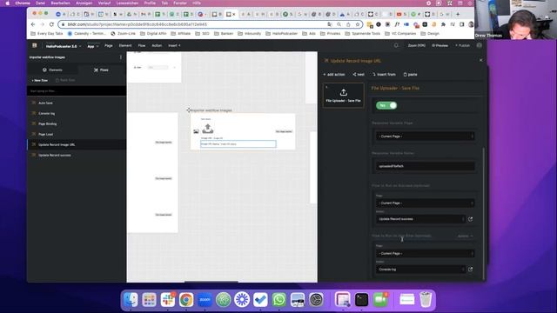557x313 pixels.
Task: Select the Page Binding flow
Action: point(77,123)
